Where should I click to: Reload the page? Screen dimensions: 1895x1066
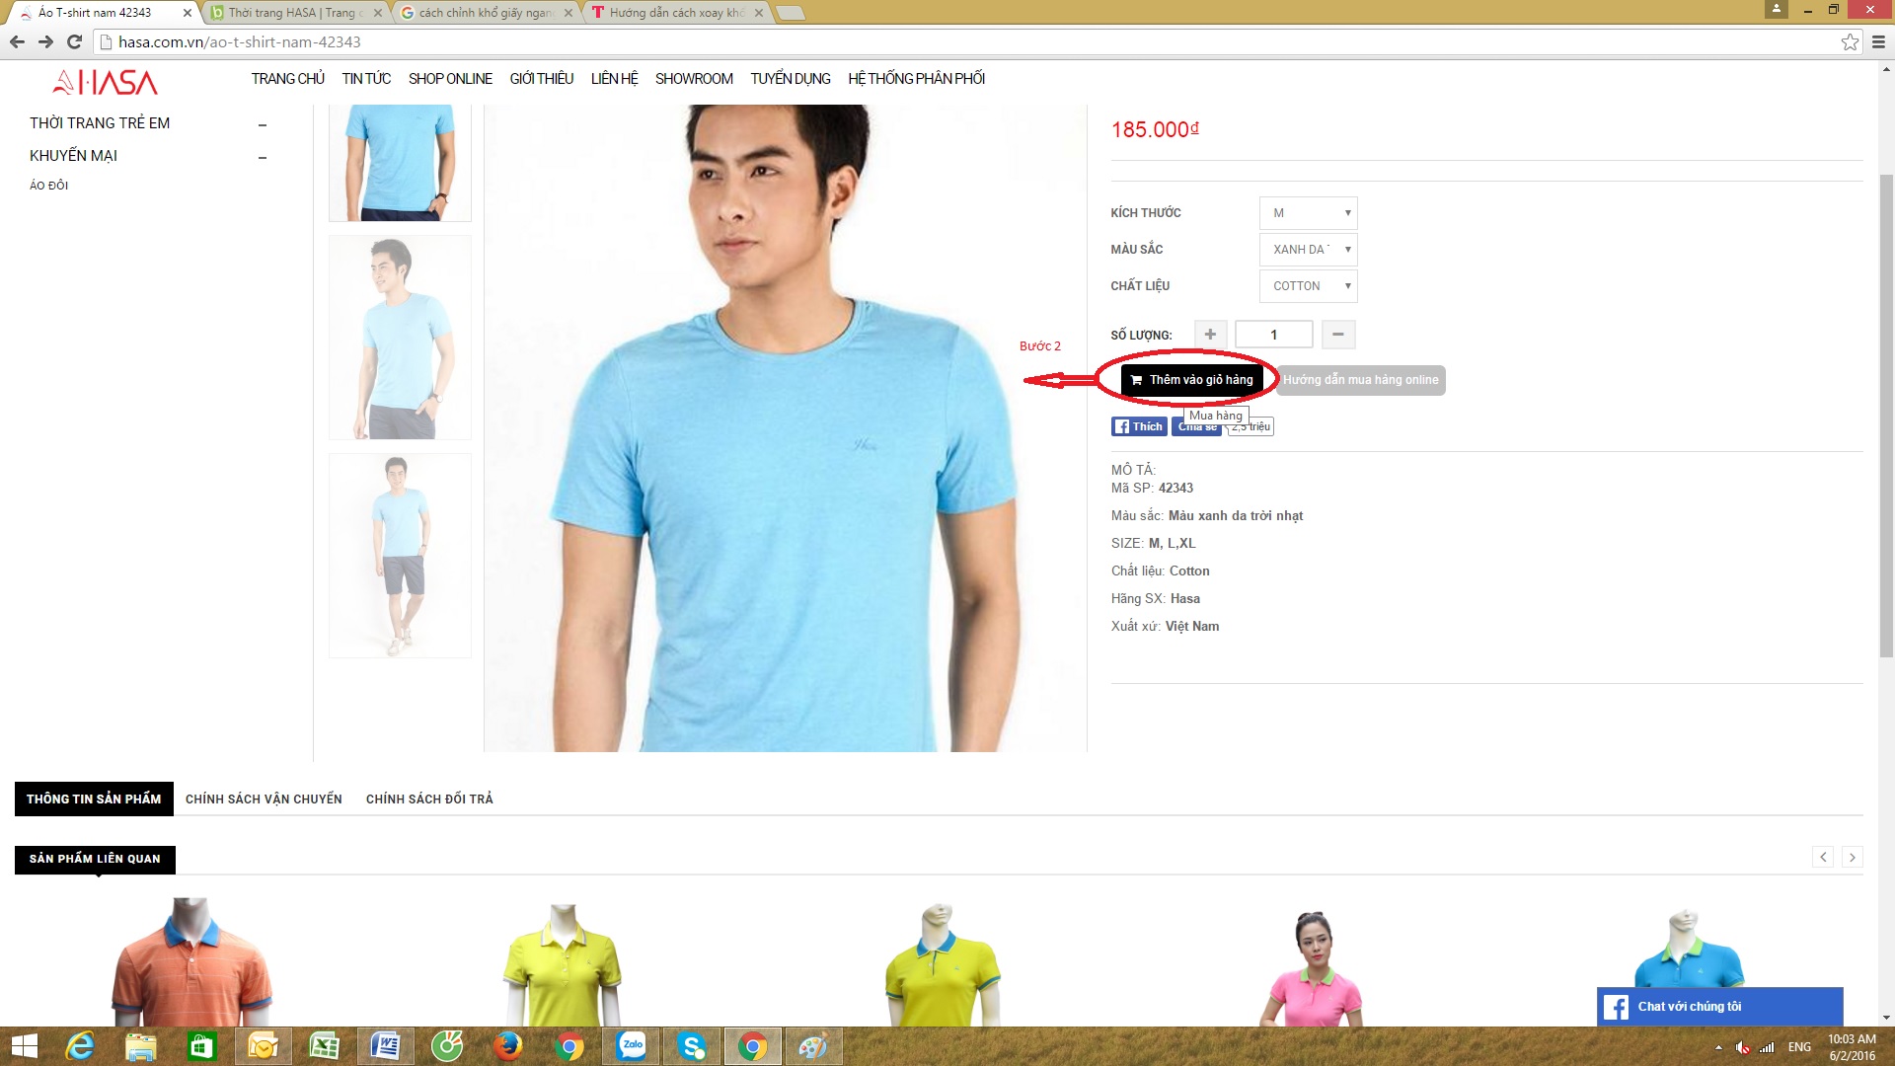tap(74, 41)
